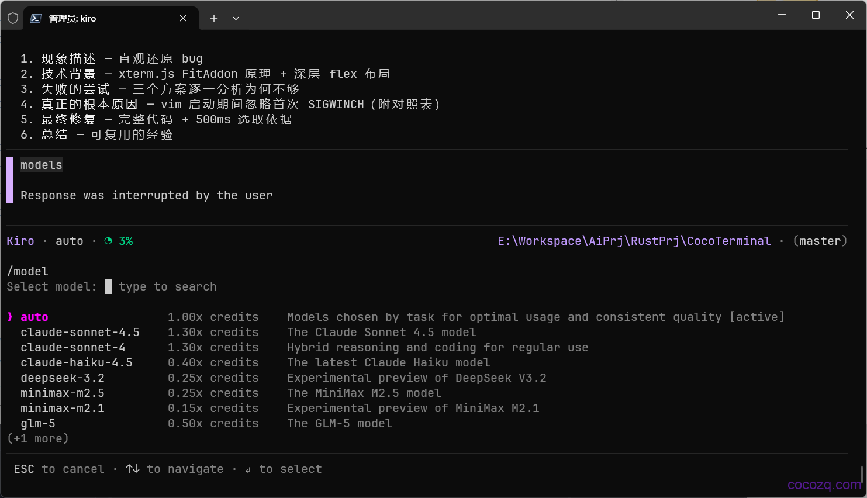The height and width of the screenshot is (498, 867).
Task: Click list item 6. 总结
Action: pos(97,134)
